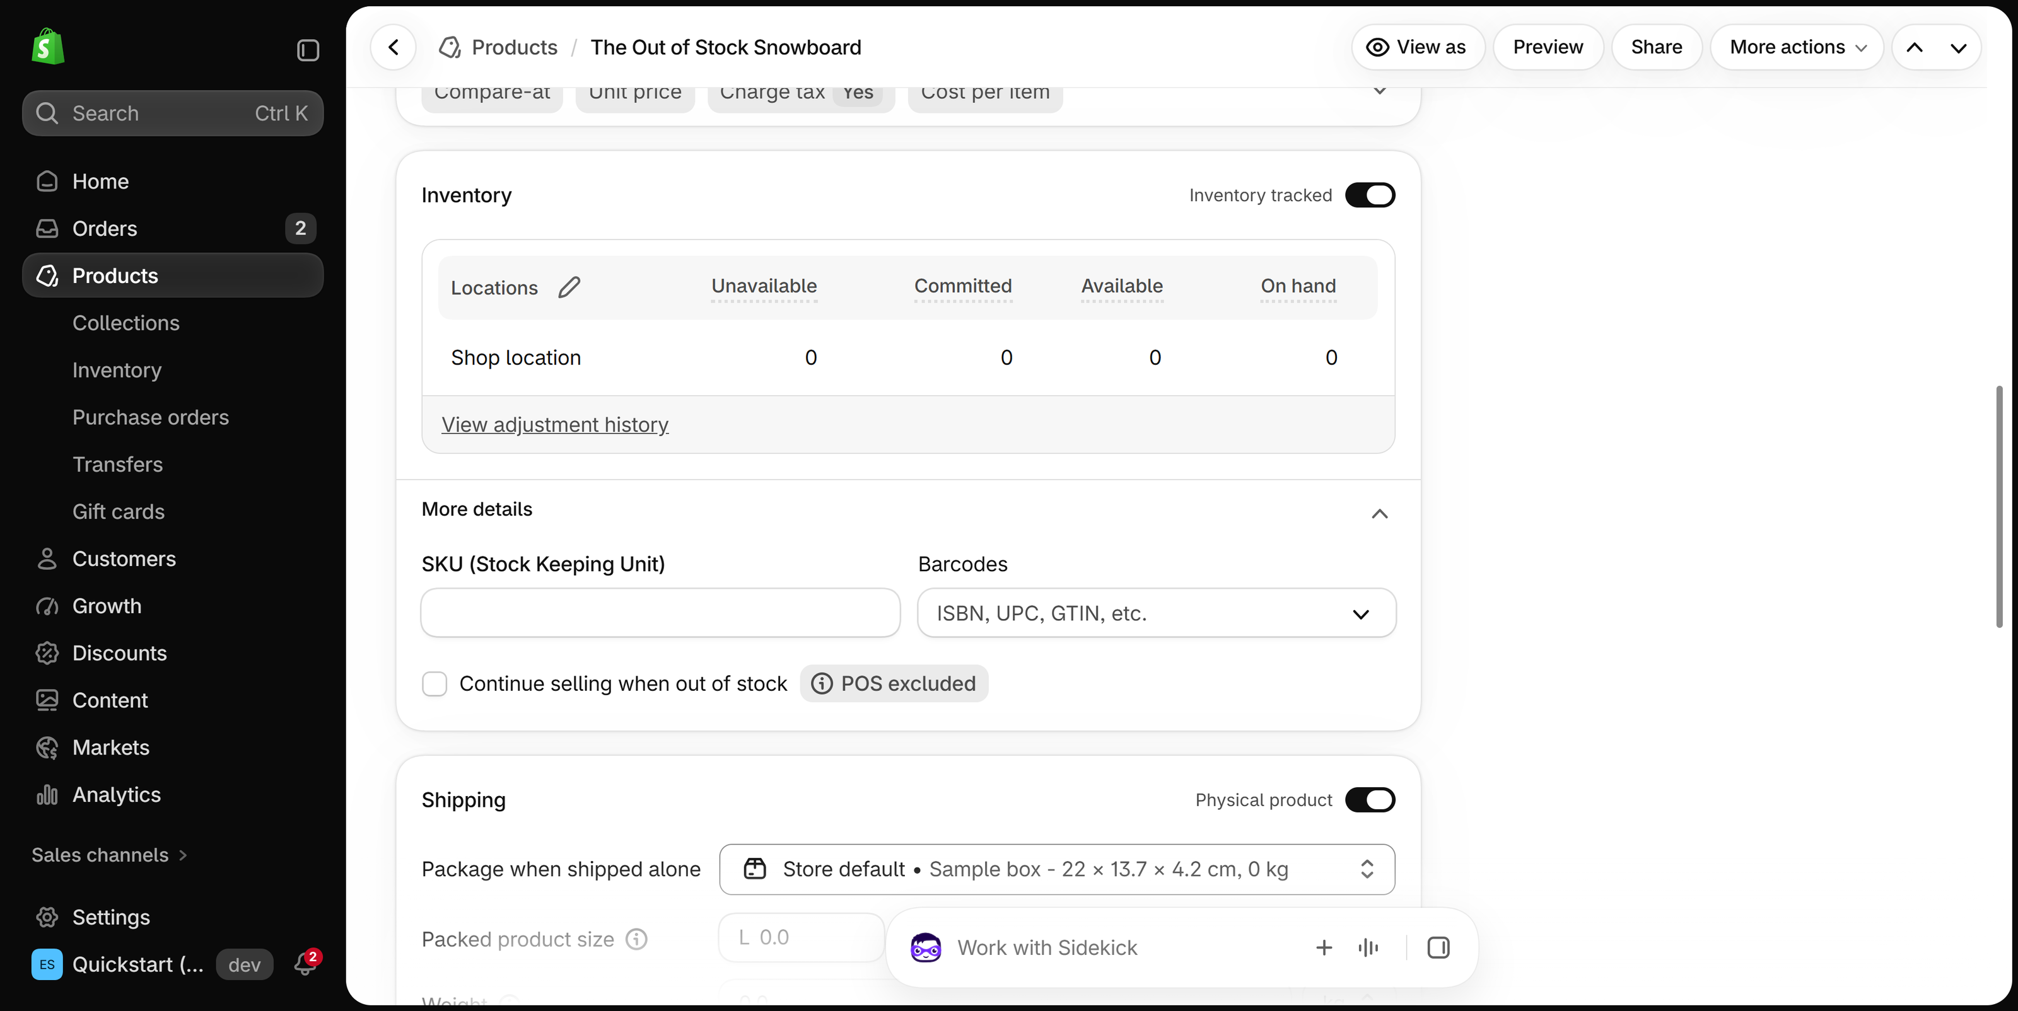Click View adjustment history link
Viewport: 2018px width, 1011px height.
pos(555,424)
